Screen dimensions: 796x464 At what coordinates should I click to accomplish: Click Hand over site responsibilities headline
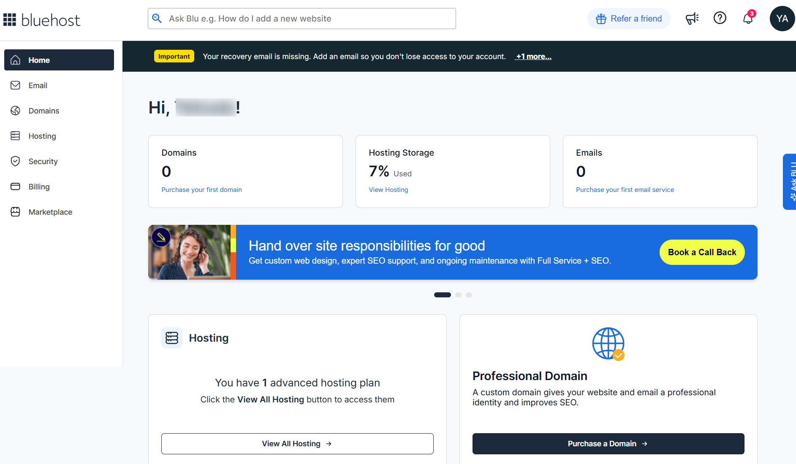pyautogui.click(x=367, y=245)
